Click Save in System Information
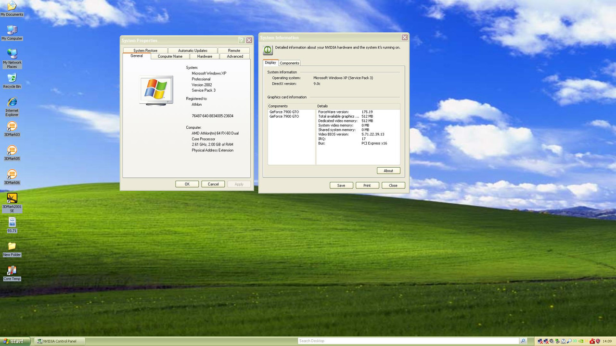 (341, 185)
